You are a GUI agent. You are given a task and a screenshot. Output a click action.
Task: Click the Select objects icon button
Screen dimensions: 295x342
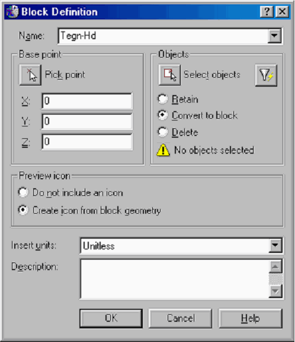(x=169, y=75)
